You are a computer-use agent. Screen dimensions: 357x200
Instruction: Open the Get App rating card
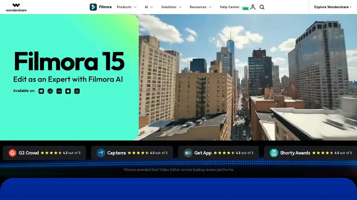click(219, 153)
